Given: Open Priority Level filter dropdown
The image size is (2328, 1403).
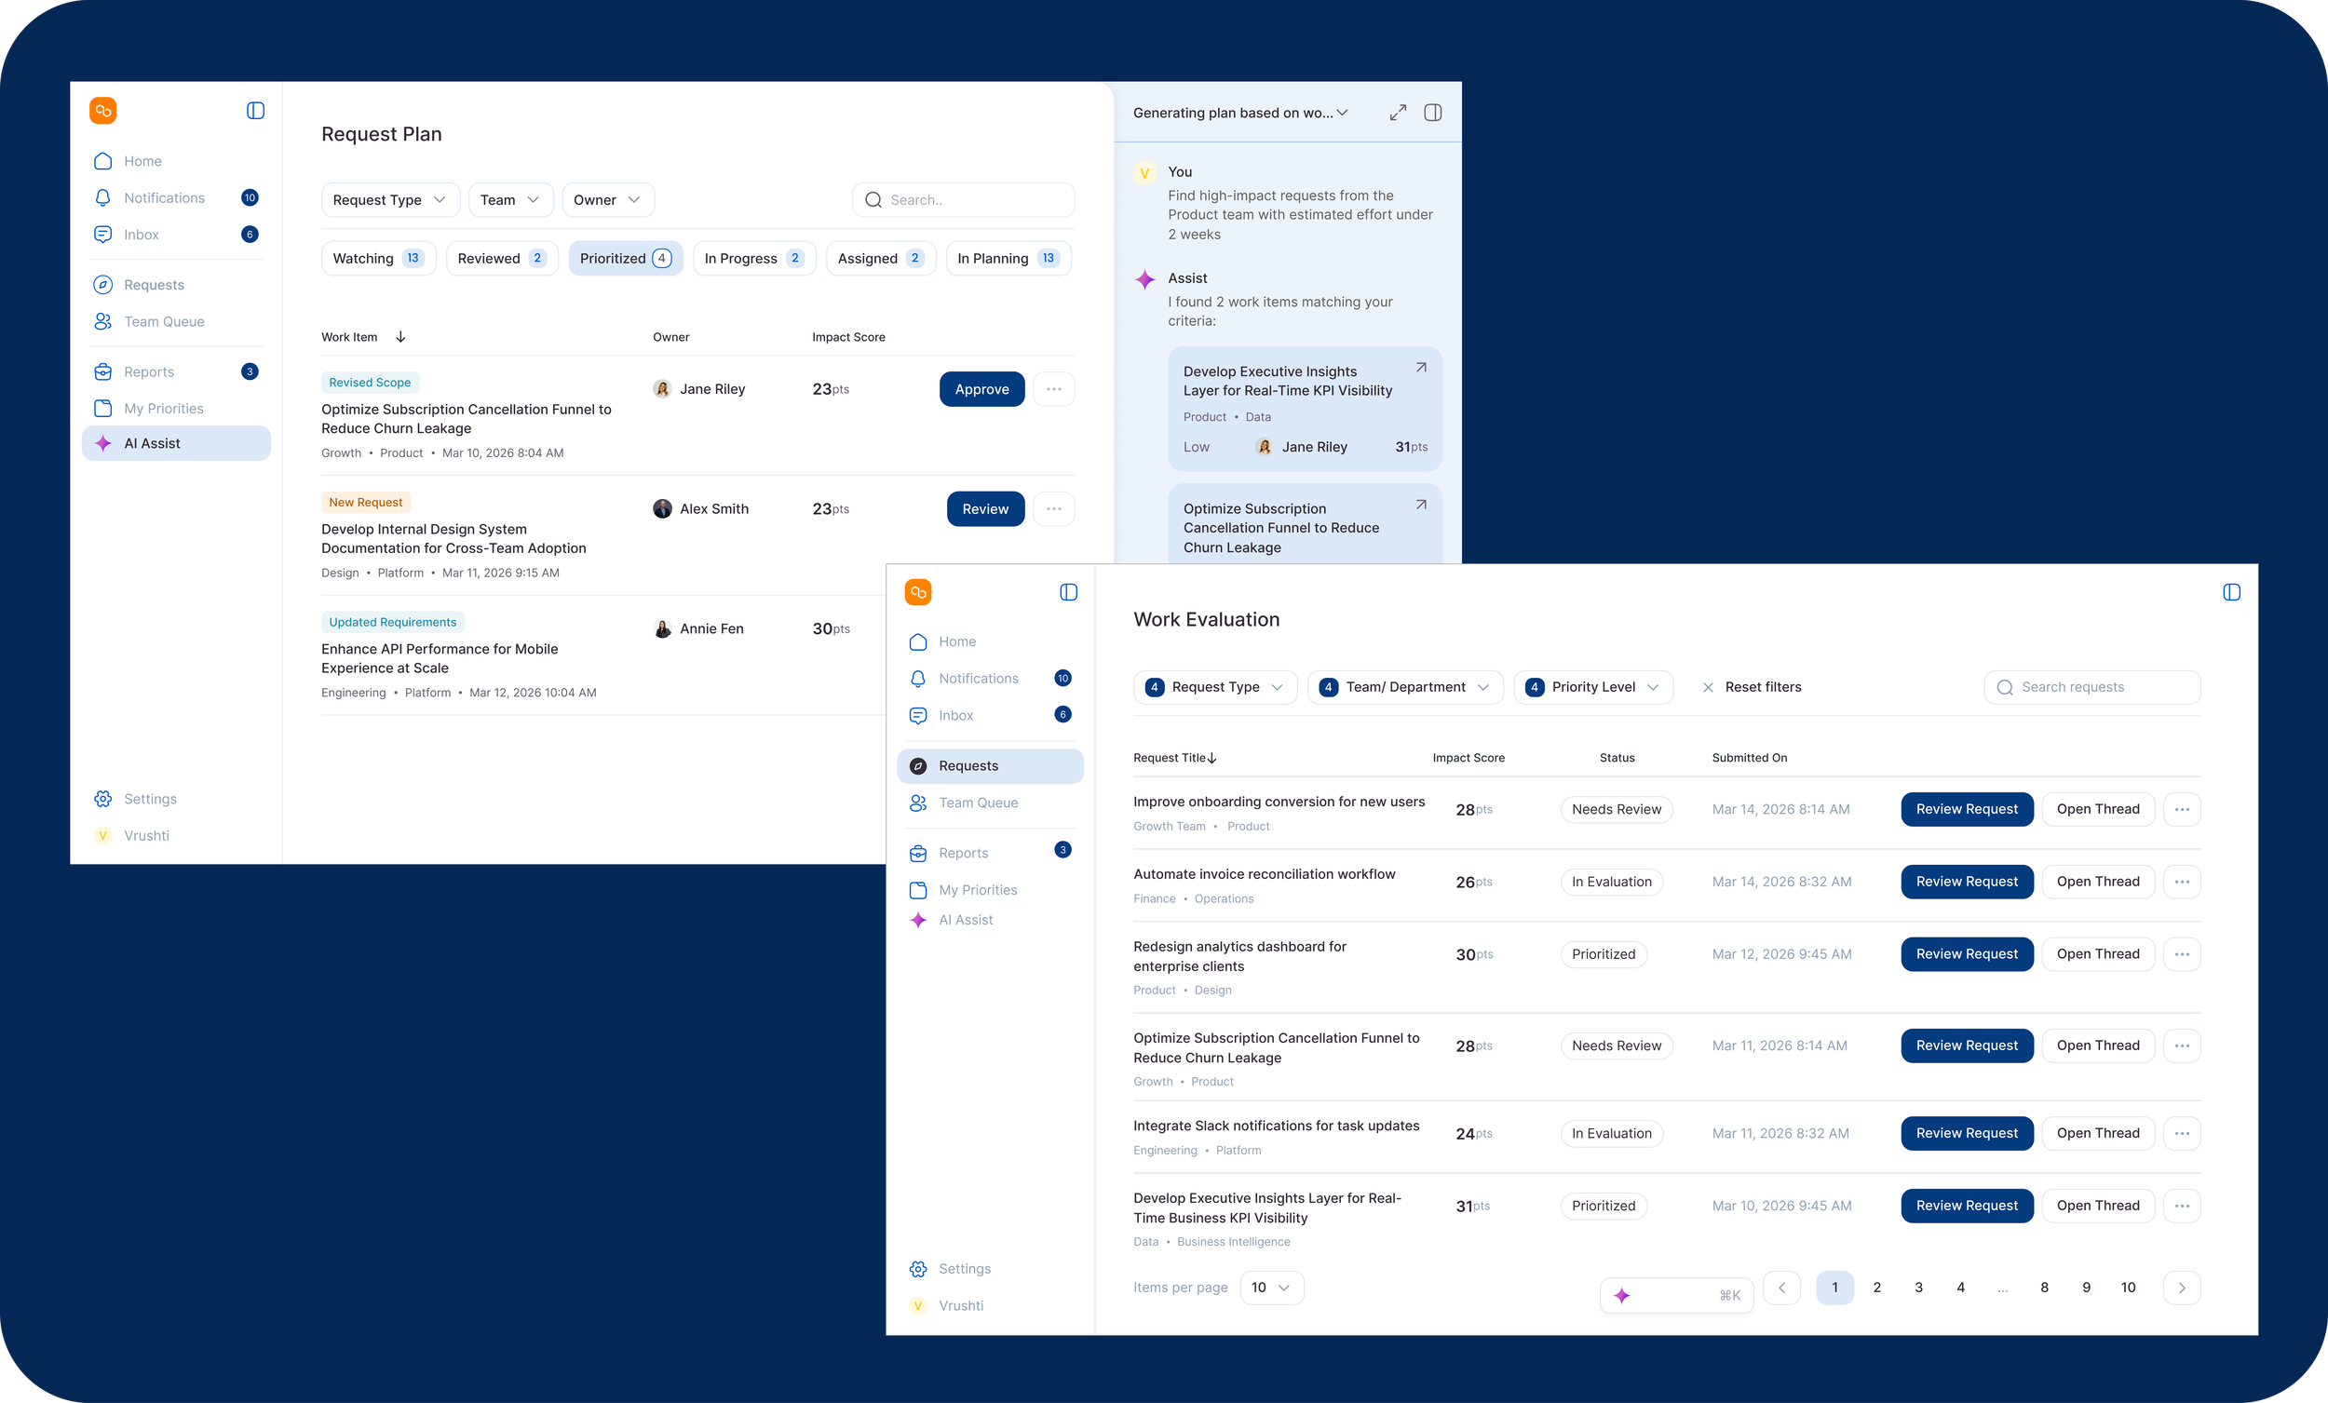Looking at the screenshot, I should 1593,687.
